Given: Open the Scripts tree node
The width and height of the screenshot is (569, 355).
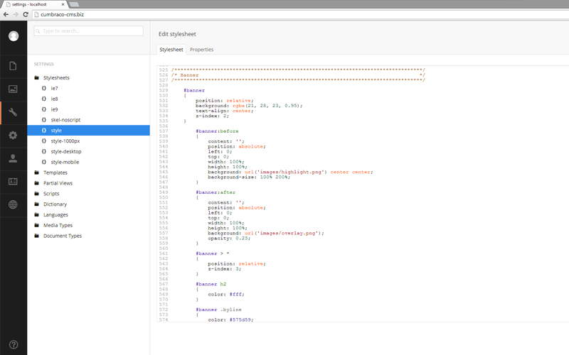Looking at the screenshot, I should 51,193.
